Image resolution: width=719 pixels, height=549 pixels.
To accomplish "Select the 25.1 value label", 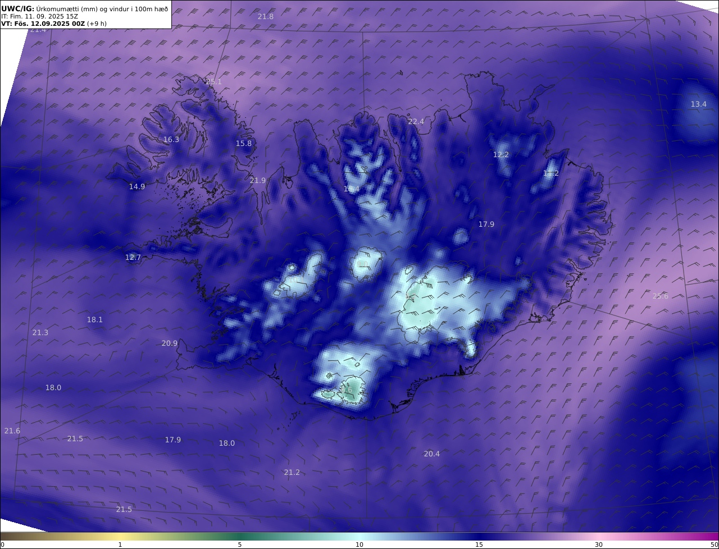I will pyautogui.click(x=213, y=81).
